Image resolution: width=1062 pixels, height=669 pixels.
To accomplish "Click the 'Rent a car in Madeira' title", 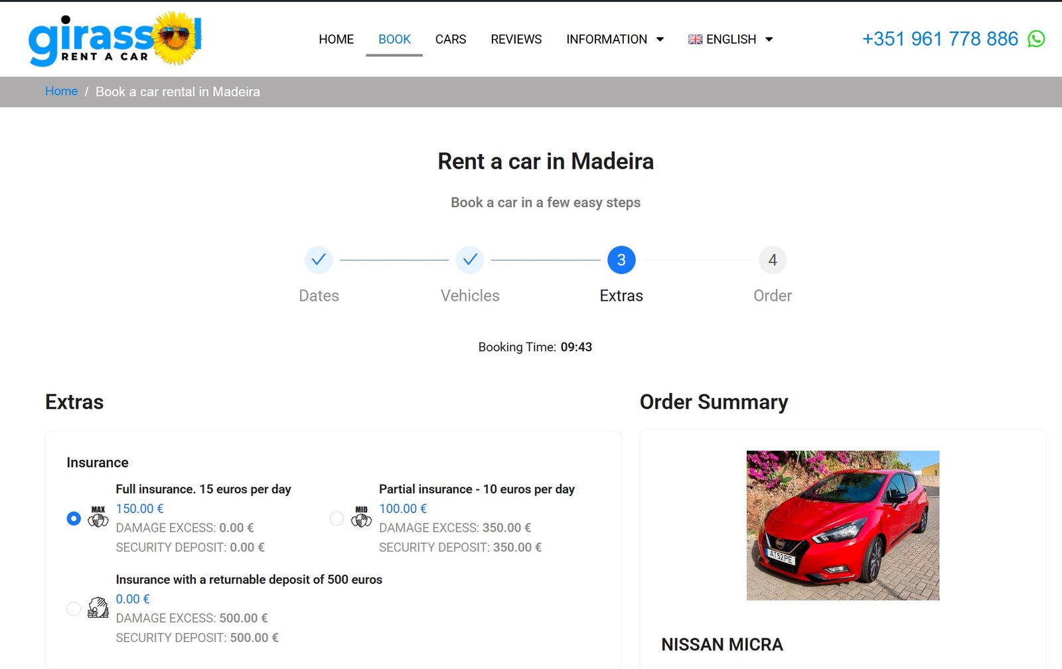I will [x=546, y=161].
